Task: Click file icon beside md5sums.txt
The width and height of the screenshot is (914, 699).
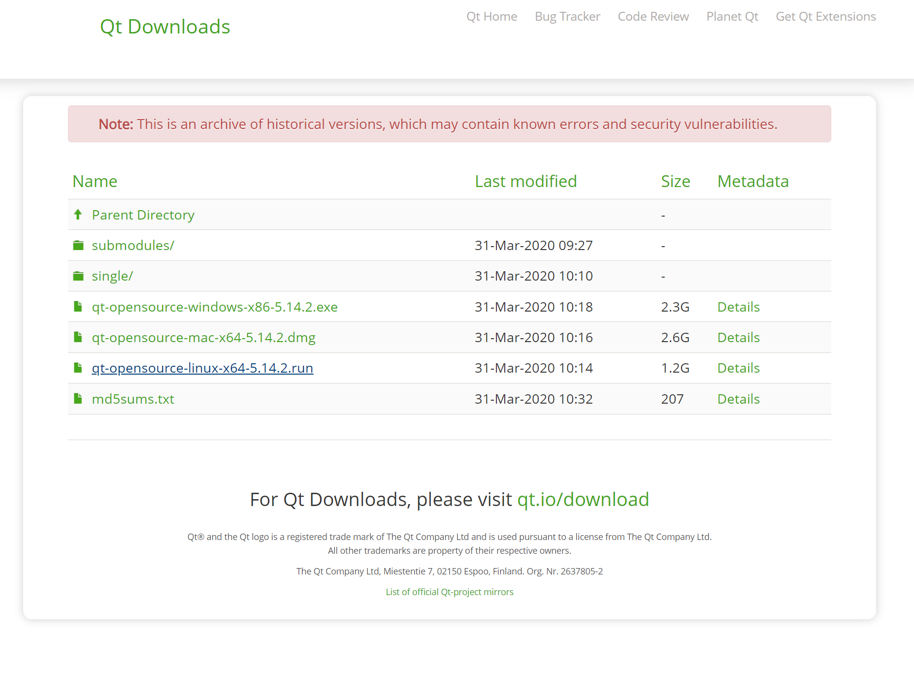Action: click(78, 399)
